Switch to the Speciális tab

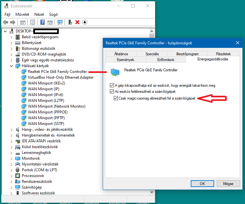(152, 54)
